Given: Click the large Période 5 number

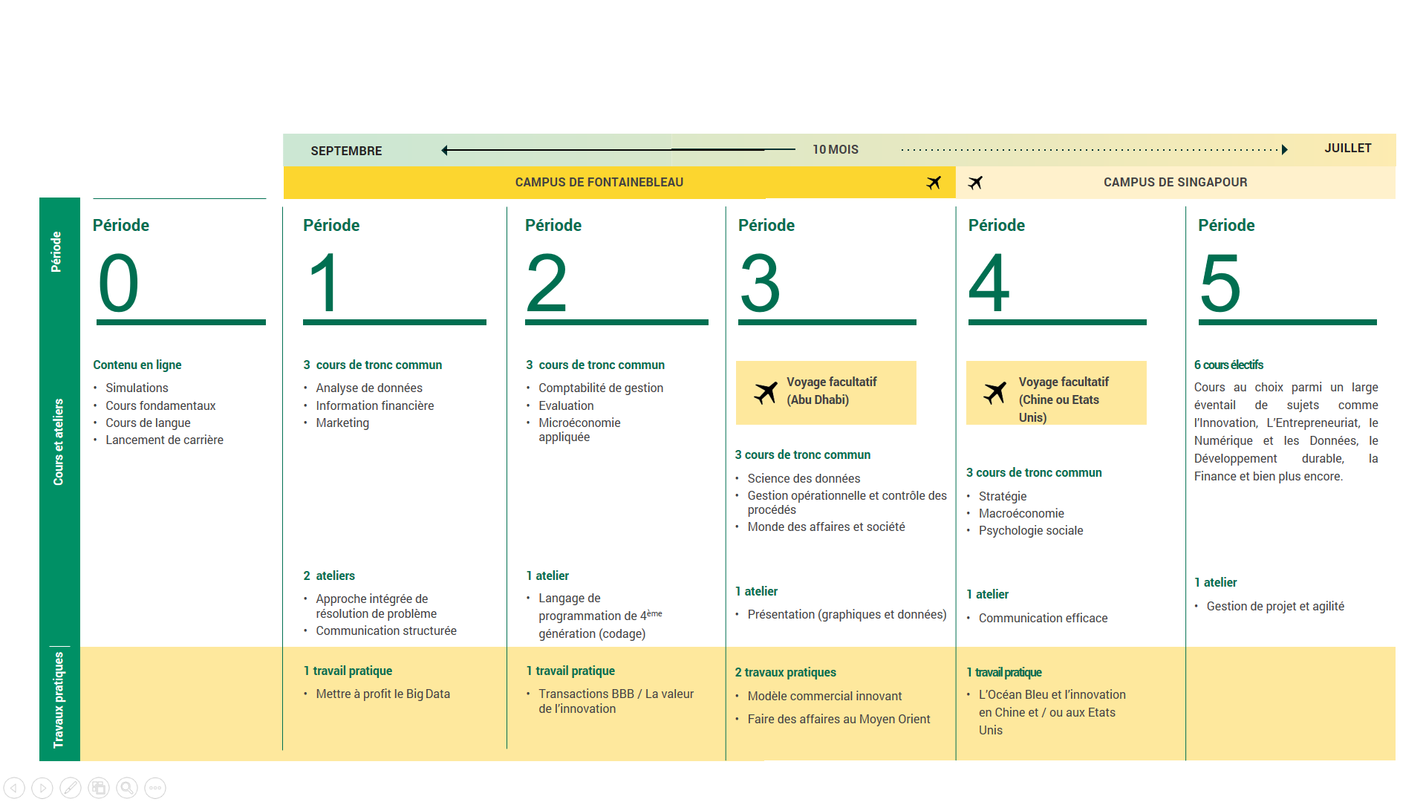Looking at the screenshot, I should [1220, 283].
